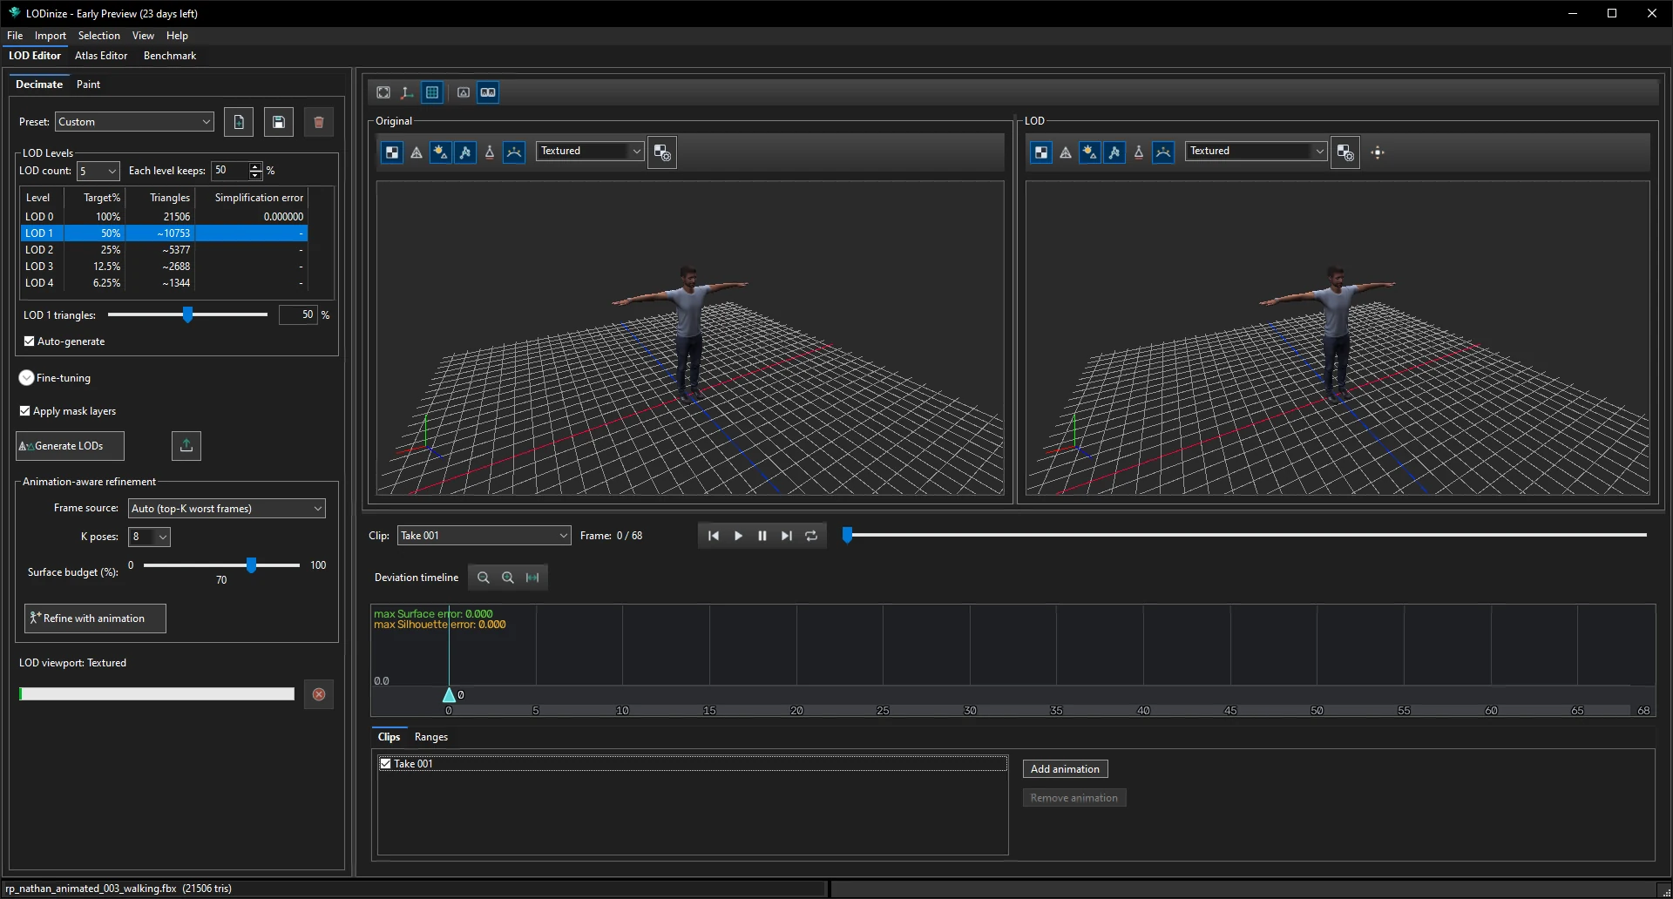Toggle the axis gizmo icon in the top toolbar

point(407,92)
